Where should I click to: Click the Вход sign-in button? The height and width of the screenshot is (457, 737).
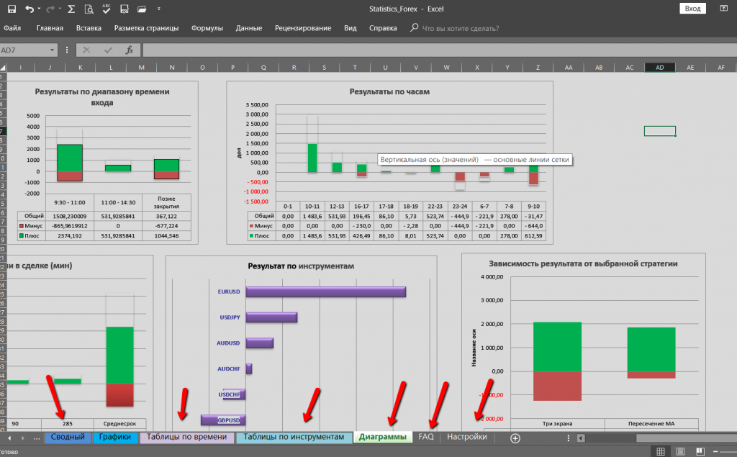pyautogui.click(x=692, y=8)
